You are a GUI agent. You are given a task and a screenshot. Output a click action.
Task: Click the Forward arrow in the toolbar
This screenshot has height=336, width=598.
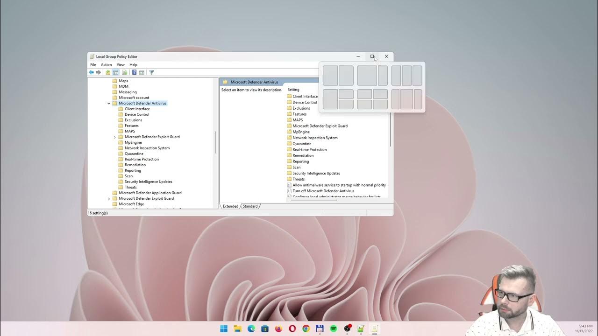coord(98,72)
